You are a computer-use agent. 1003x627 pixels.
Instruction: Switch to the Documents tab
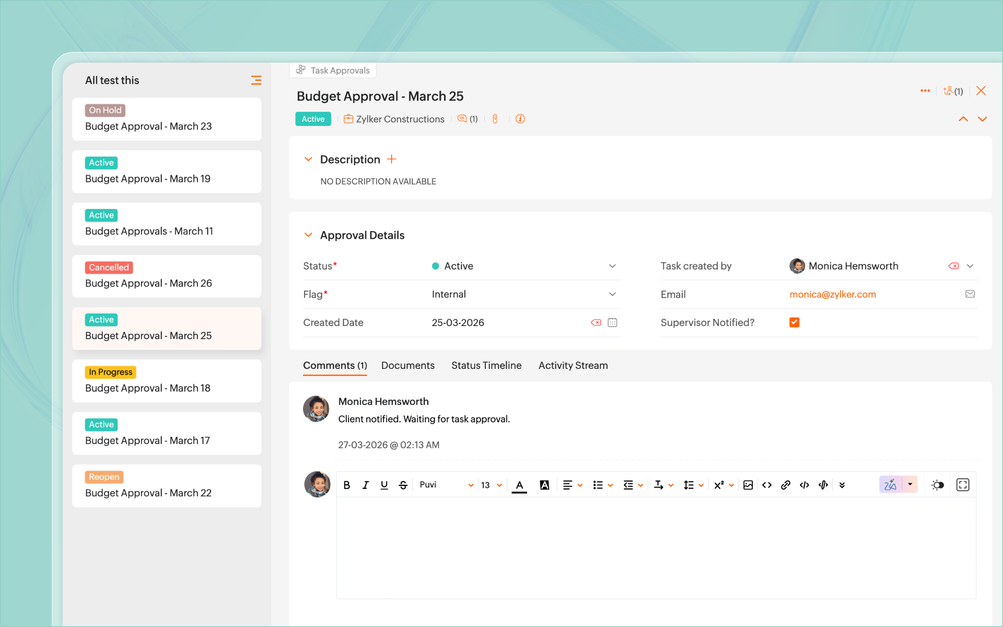[407, 365]
